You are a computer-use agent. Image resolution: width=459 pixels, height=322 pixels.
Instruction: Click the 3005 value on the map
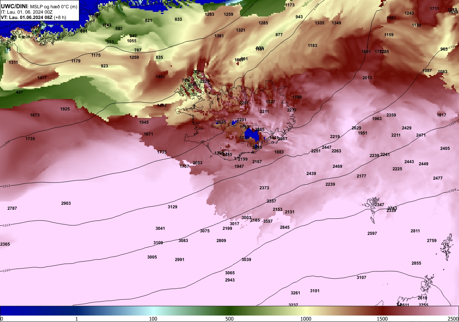tap(152, 257)
